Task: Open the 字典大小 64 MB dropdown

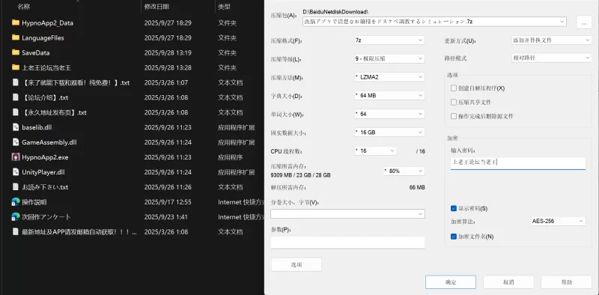Action: click(389, 95)
